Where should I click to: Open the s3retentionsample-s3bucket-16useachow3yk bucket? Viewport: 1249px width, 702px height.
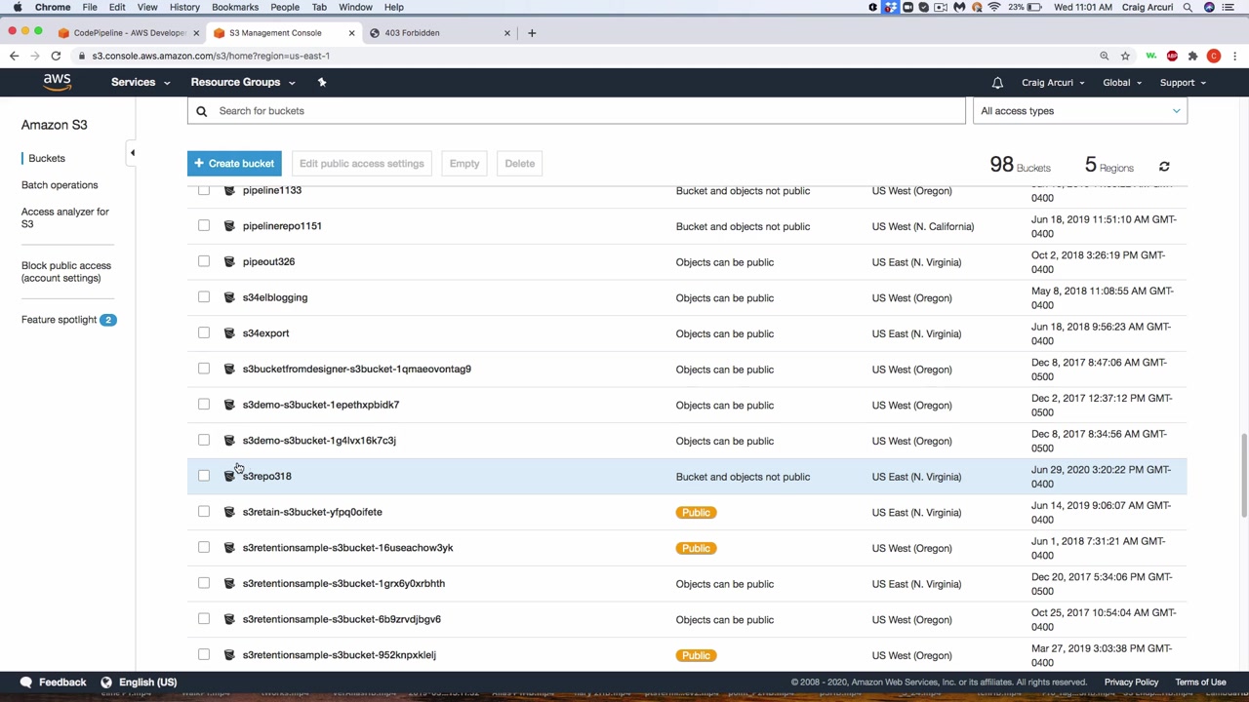[x=347, y=548]
